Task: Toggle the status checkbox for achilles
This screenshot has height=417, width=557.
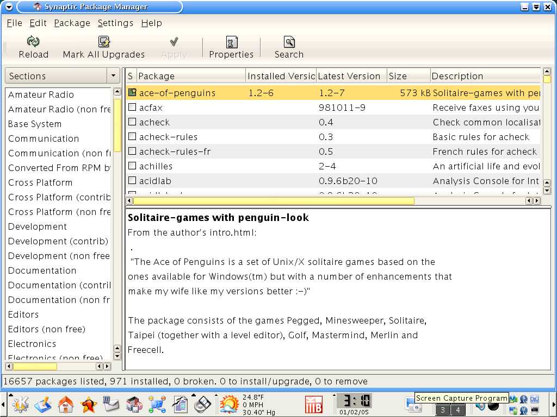Action: click(x=132, y=166)
